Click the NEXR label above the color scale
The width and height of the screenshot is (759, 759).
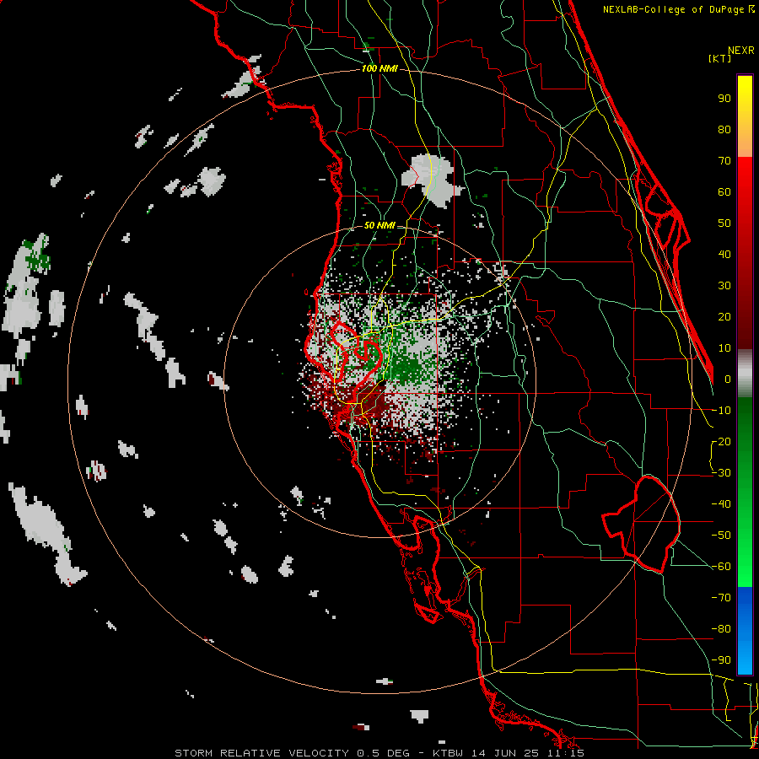(x=740, y=51)
